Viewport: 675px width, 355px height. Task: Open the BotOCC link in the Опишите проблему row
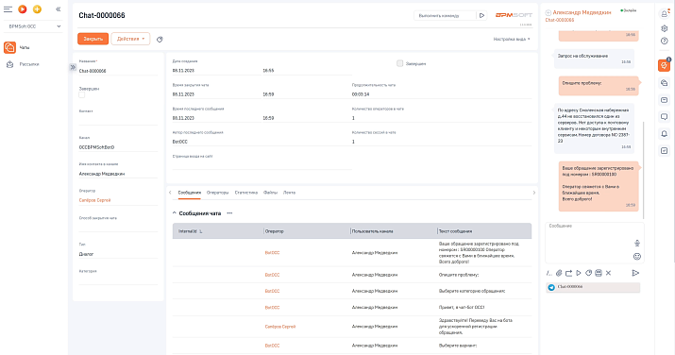[272, 275]
